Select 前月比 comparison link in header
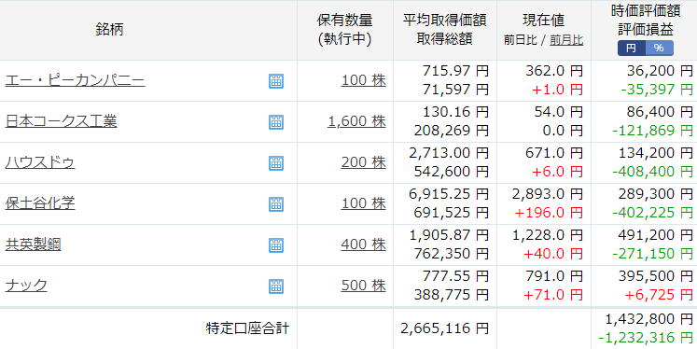Image resolution: width=697 pixels, height=349 pixels. [566, 40]
